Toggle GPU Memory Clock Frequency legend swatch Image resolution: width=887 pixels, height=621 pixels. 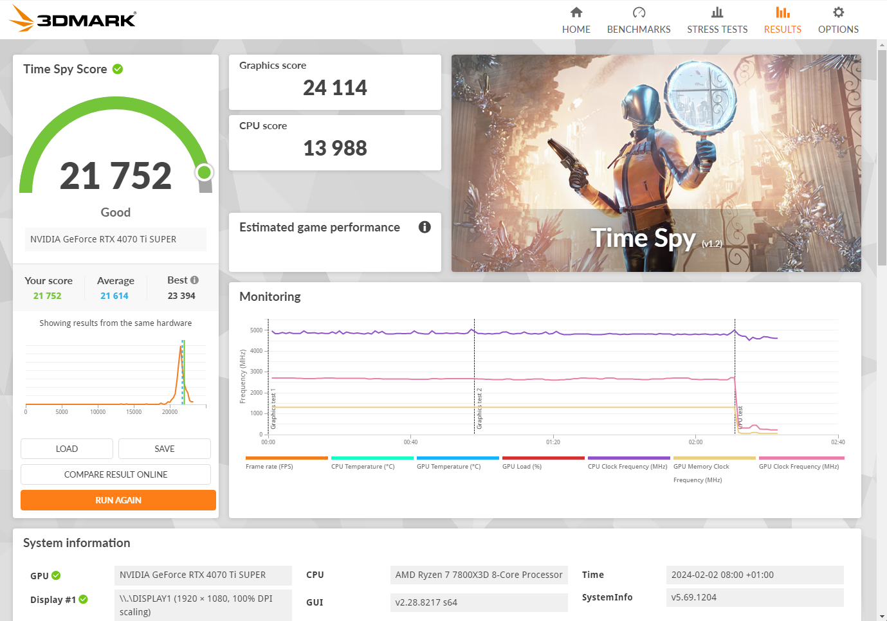pyautogui.click(x=715, y=458)
